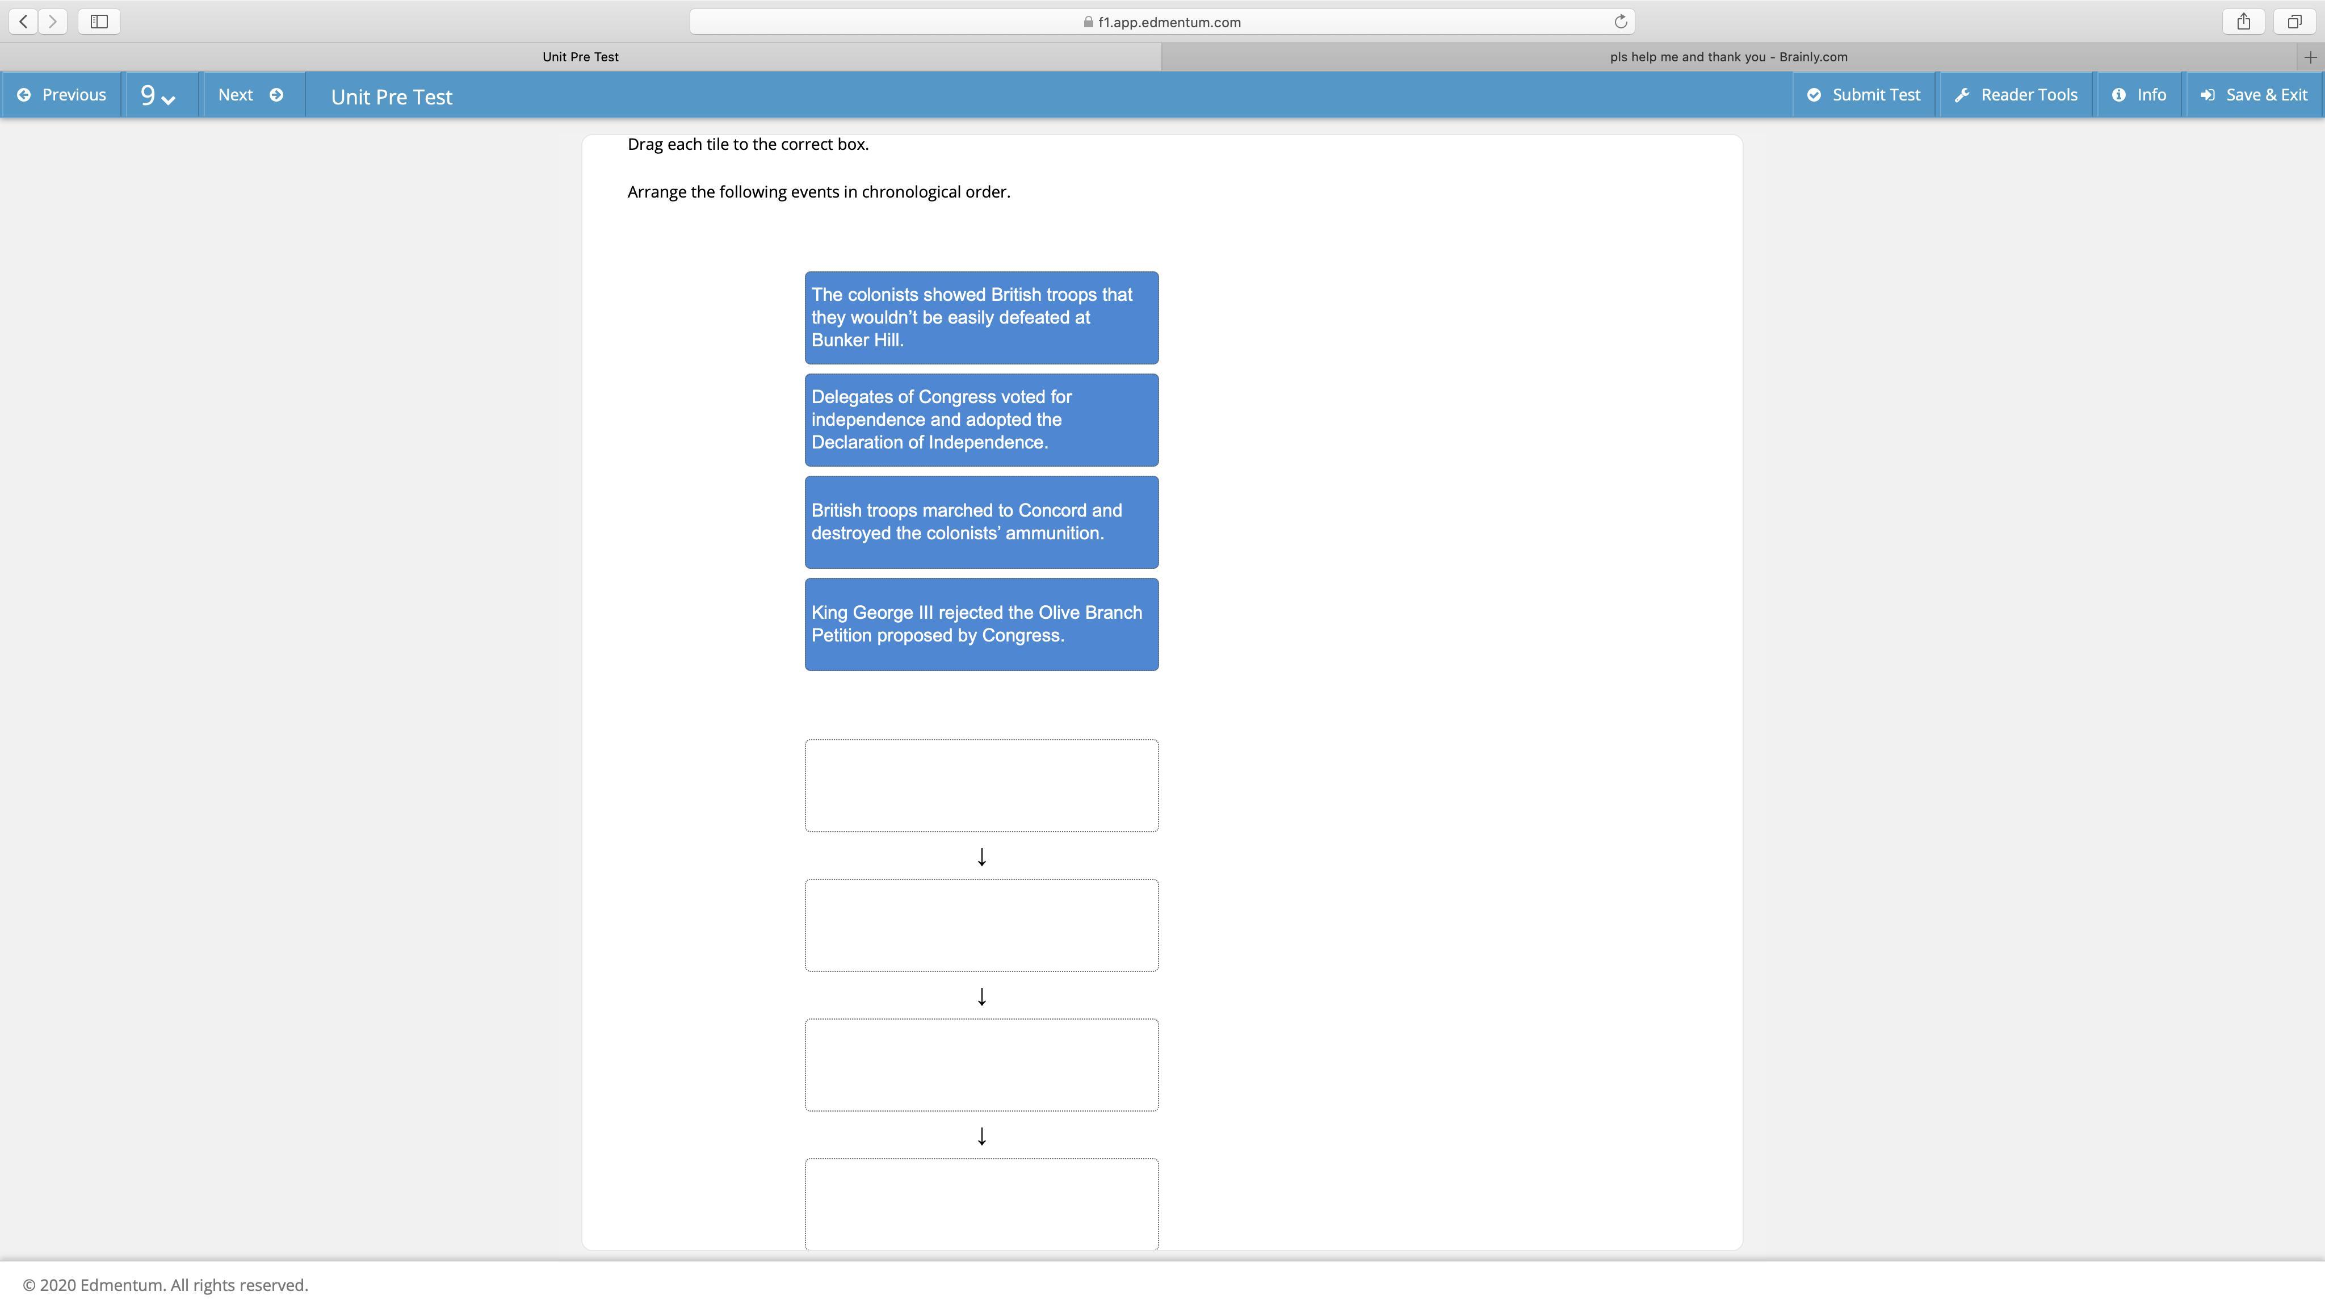Image resolution: width=2325 pixels, height=1308 pixels.
Task: Reload the page with refresh icon
Action: tap(1620, 22)
